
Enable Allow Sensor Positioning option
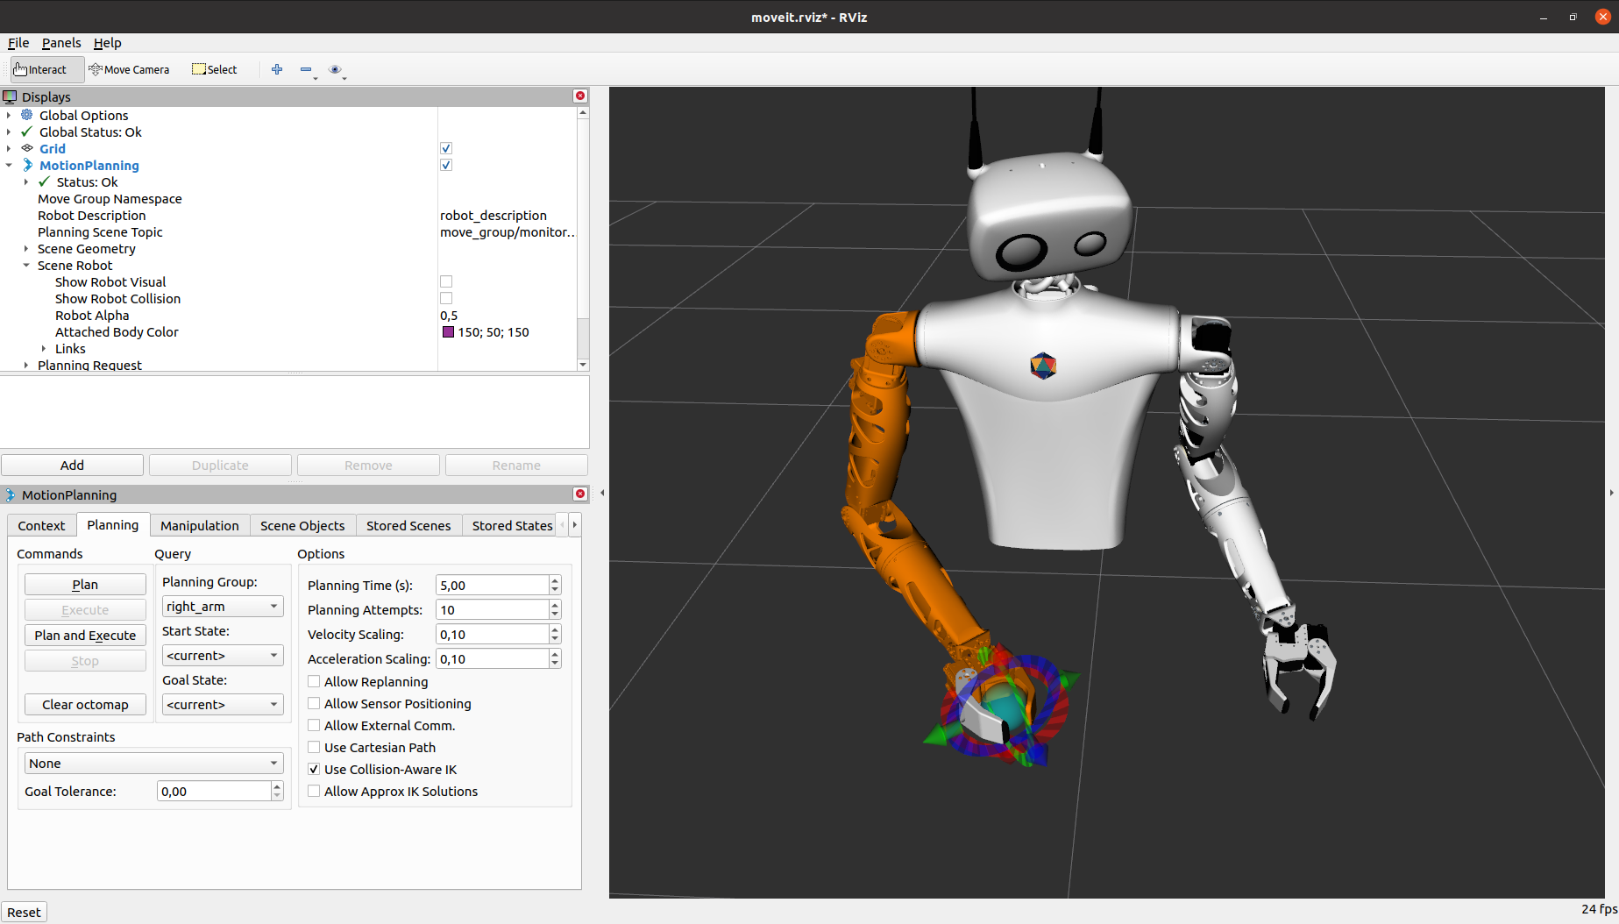click(314, 703)
